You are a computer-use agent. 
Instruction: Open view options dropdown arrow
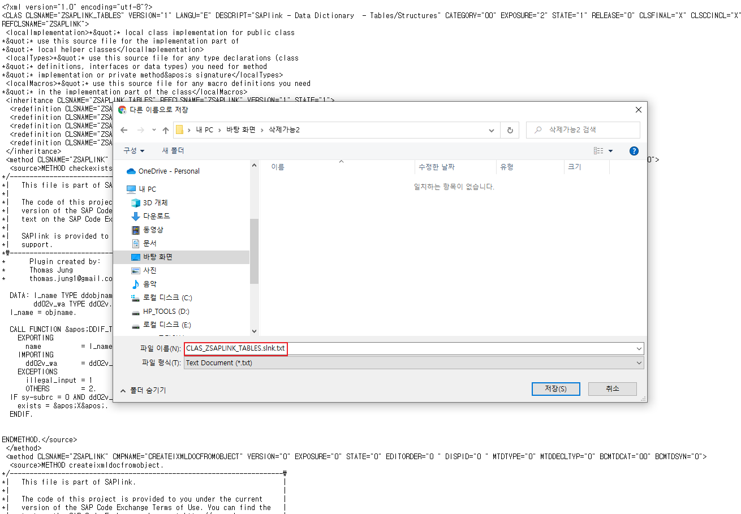coord(611,151)
